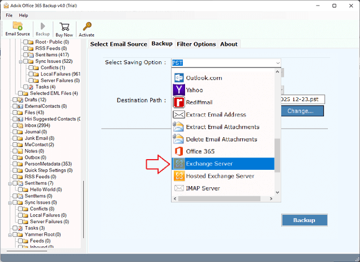
Task: Check the Junk Email (8) checkbox
Action: [15, 138]
